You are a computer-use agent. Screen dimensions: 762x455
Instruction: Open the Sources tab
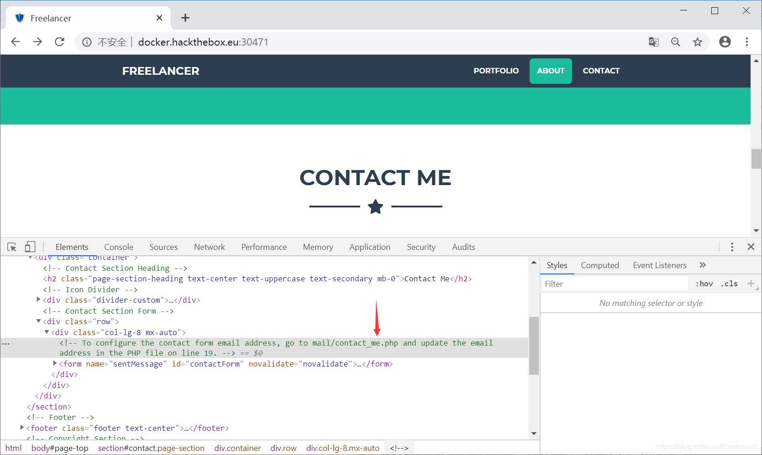163,247
